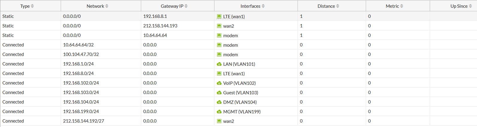Sort by Gateway IP using sort arrows

click(186, 6)
